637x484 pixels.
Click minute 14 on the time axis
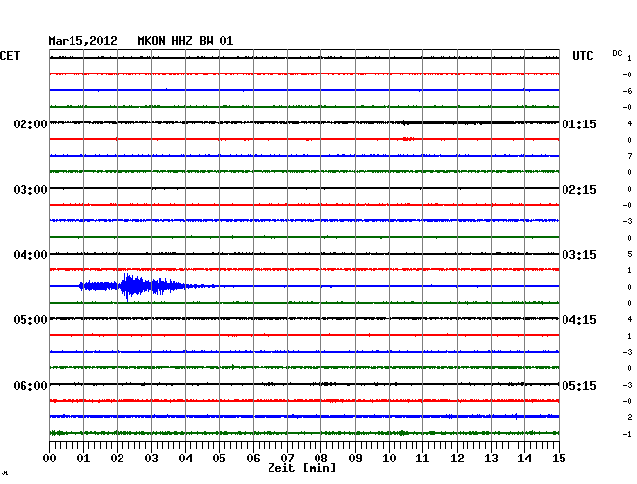524,459
